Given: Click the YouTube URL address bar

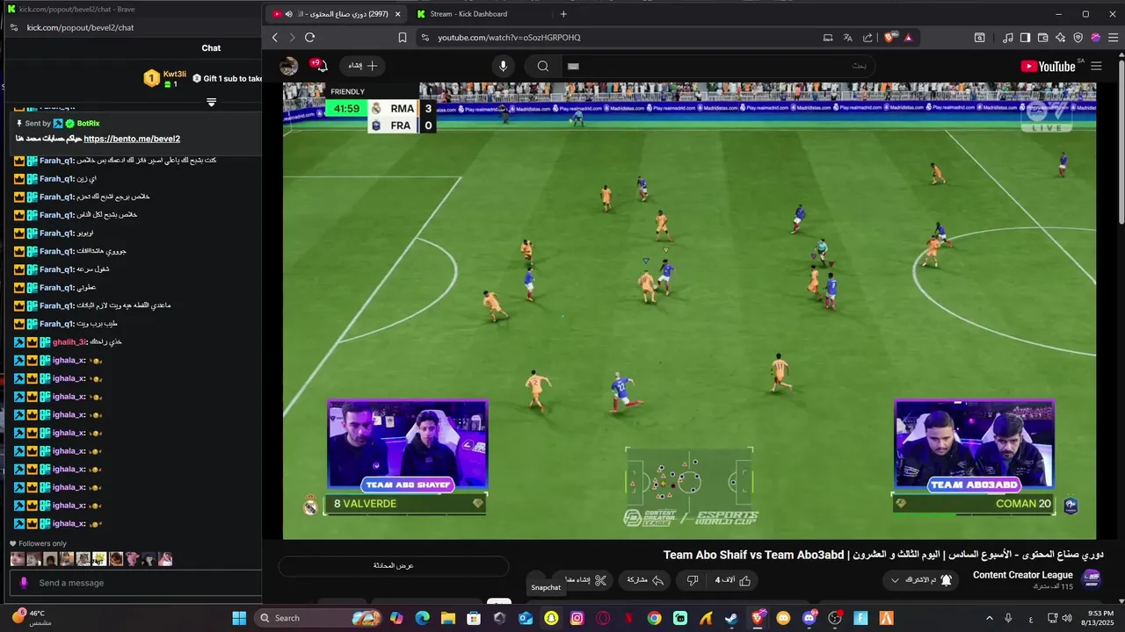Looking at the screenshot, I should click(615, 38).
